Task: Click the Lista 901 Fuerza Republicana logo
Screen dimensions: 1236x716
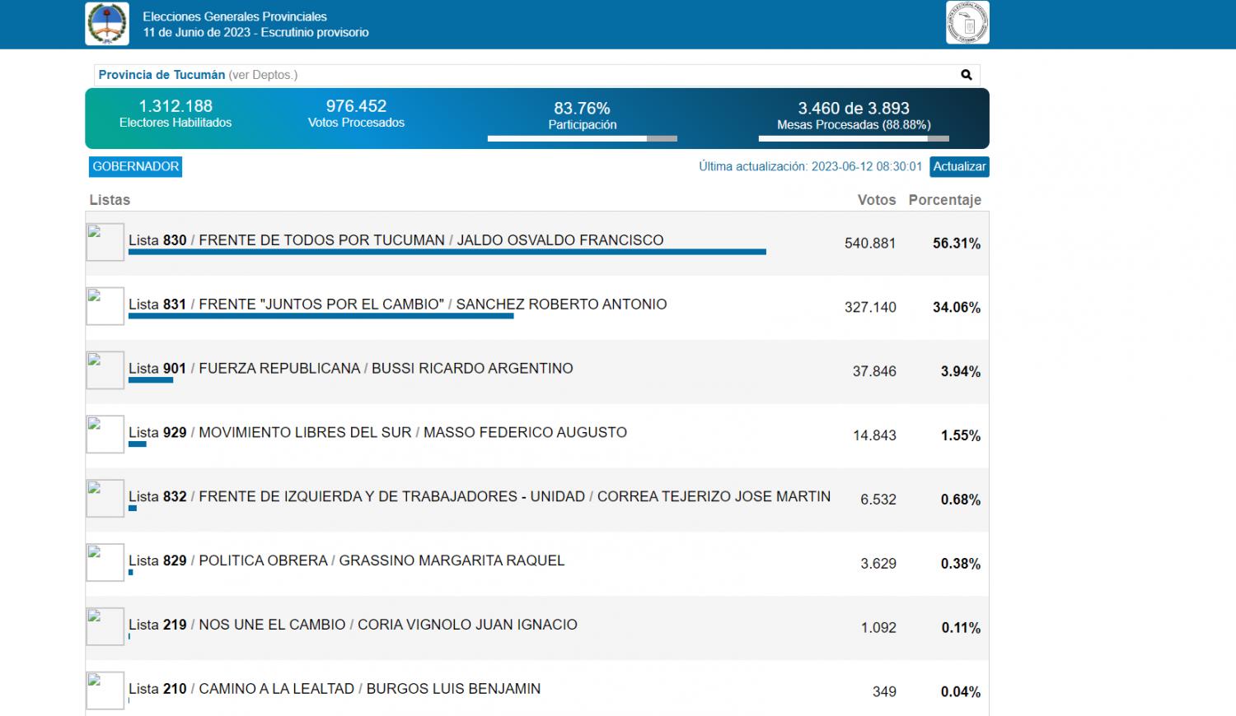Action: pyautogui.click(x=105, y=370)
